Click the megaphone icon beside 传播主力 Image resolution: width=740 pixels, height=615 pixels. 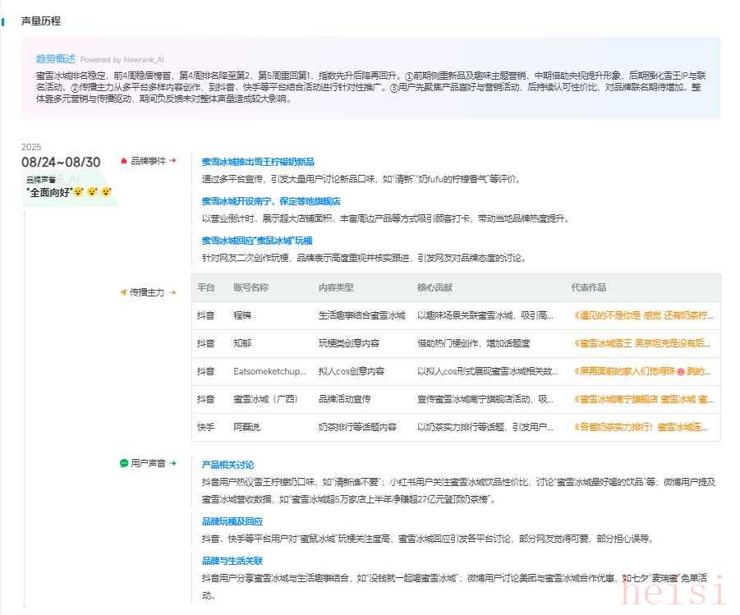tap(124, 292)
